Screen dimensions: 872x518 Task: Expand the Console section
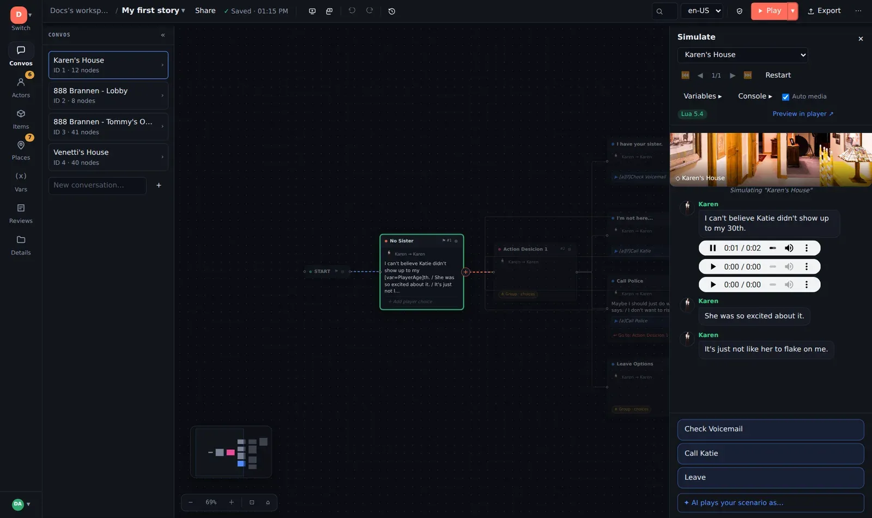(x=755, y=96)
